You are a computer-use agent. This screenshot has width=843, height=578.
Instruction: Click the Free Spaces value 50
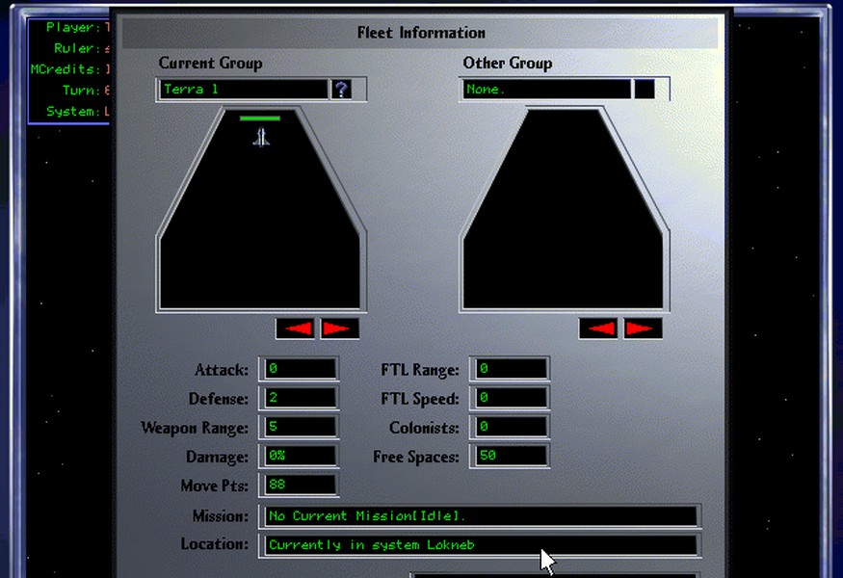[x=510, y=456]
